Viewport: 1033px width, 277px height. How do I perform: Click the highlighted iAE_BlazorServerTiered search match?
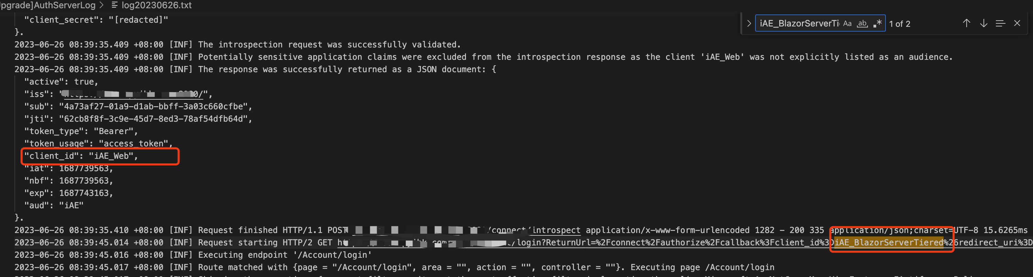coord(888,243)
